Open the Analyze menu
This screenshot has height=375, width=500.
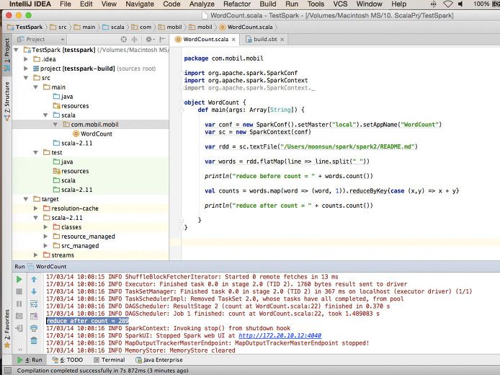(x=202, y=4)
